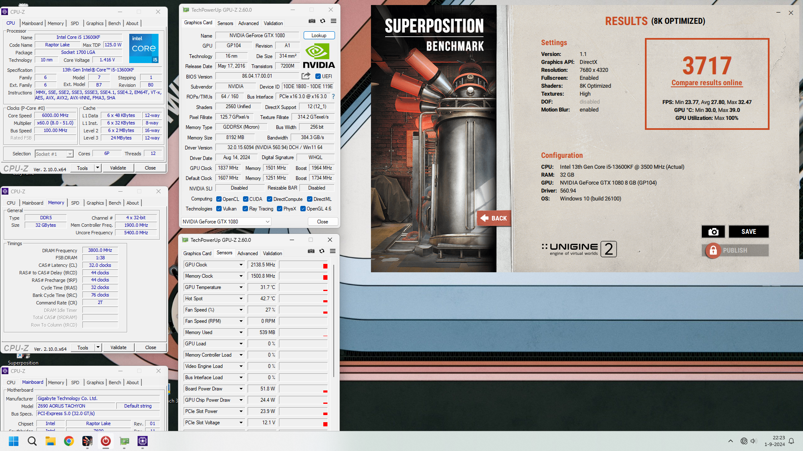Click PCIe Slot Voltage sensor graph bar
This screenshot has width=803, height=451.
[303, 423]
